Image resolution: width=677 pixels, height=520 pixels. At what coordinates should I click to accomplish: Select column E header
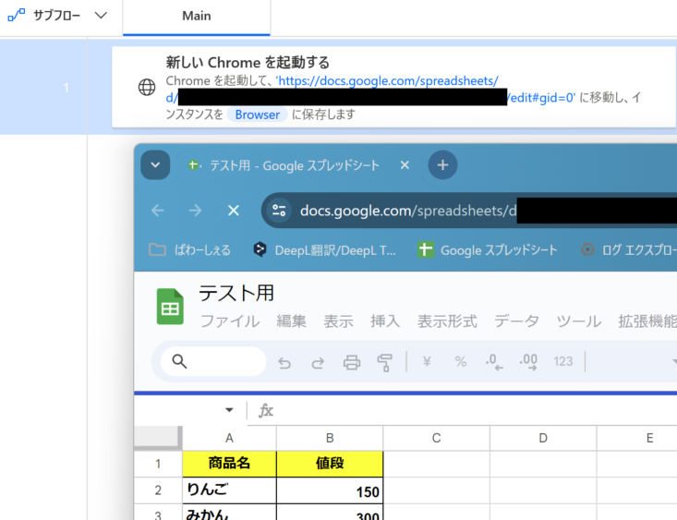(x=637, y=438)
